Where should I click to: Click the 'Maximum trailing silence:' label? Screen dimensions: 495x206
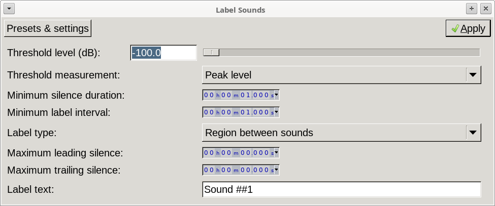[64, 170]
